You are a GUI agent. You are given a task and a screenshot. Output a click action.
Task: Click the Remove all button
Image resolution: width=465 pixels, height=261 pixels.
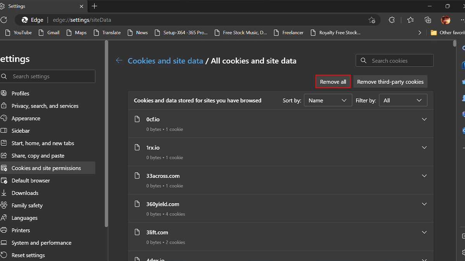333,82
